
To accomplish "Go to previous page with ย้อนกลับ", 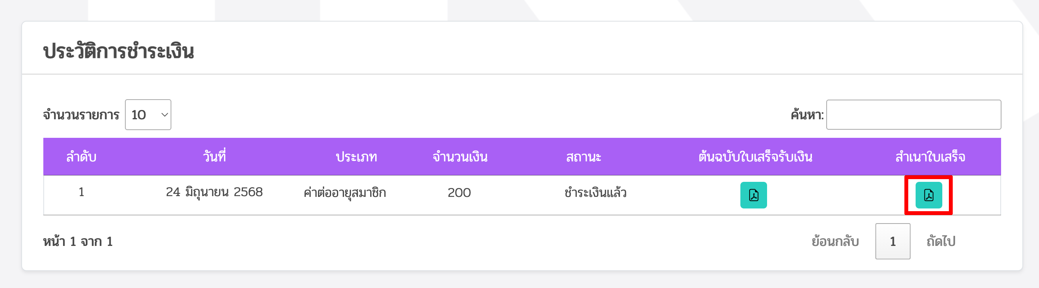I will click(x=835, y=241).
